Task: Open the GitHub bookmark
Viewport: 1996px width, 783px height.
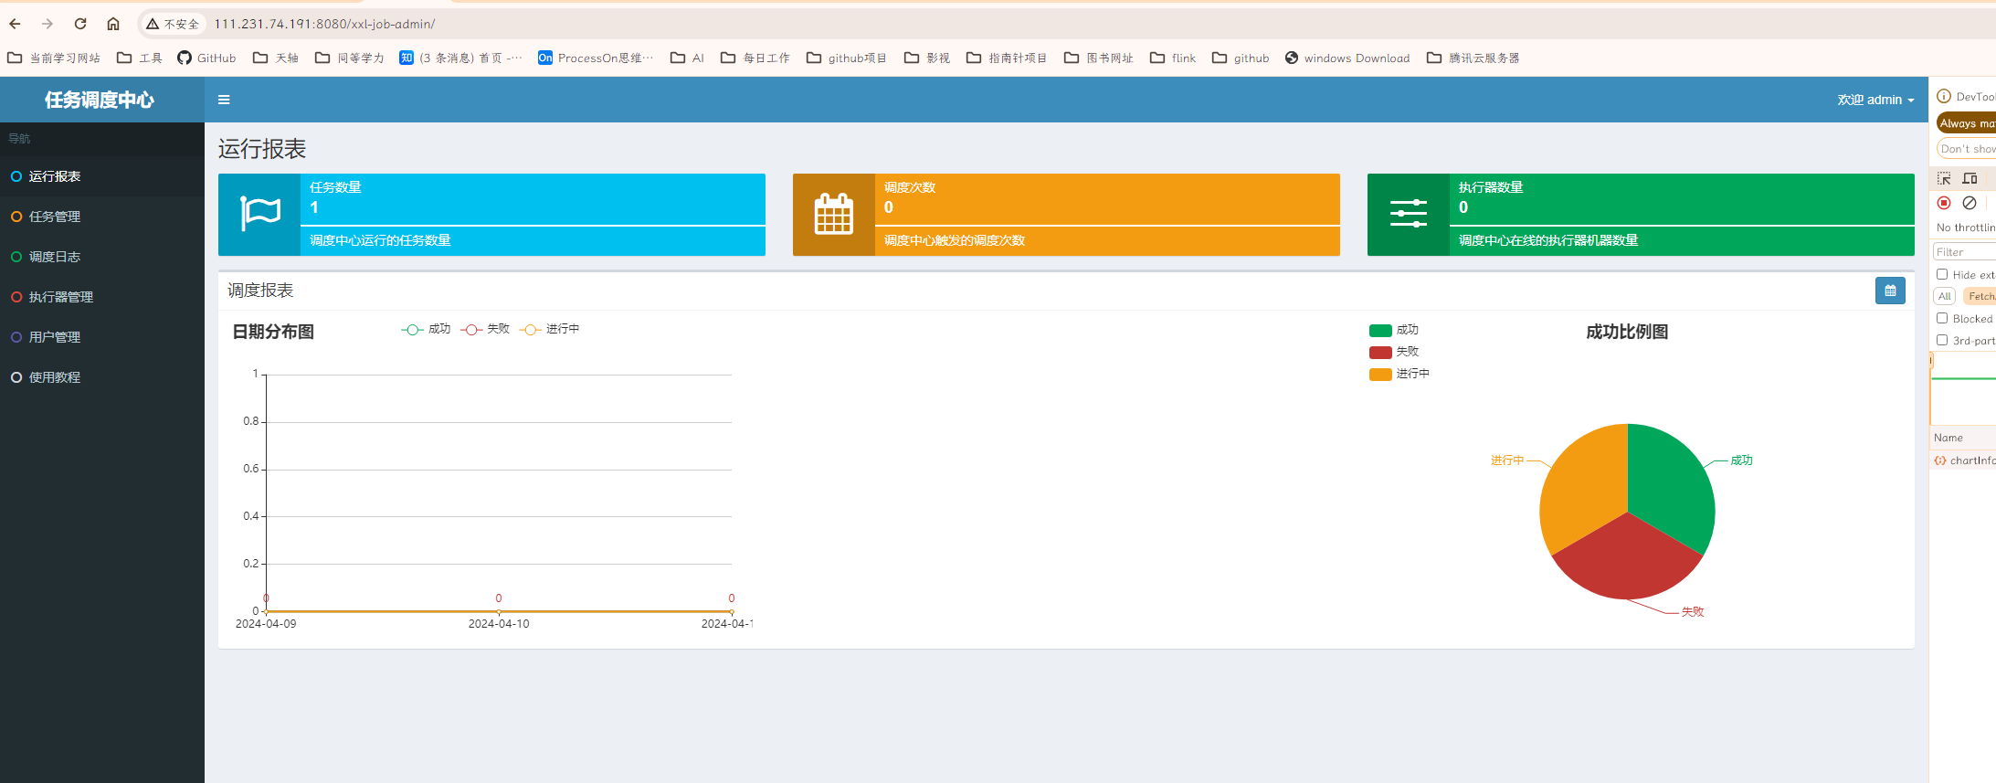Action: [x=206, y=58]
